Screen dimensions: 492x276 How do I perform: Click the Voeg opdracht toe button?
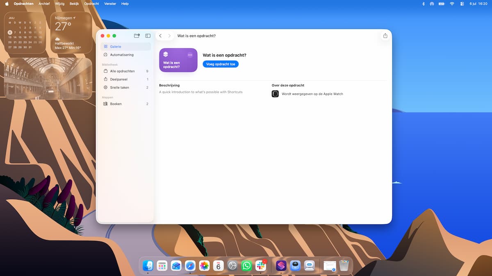pyautogui.click(x=221, y=64)
